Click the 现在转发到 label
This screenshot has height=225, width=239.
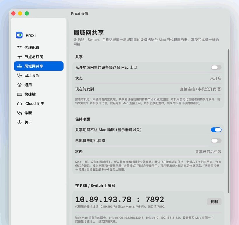tap(85, 89)
